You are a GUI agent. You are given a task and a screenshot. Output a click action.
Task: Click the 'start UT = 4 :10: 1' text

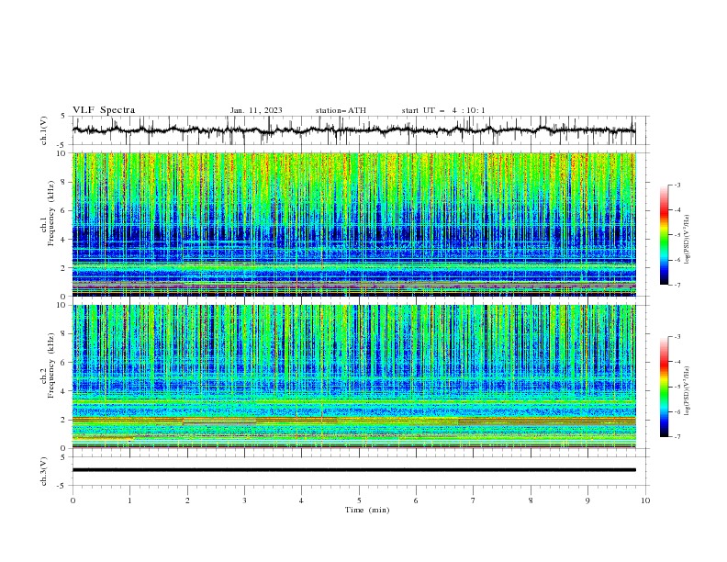pos(443,110)
